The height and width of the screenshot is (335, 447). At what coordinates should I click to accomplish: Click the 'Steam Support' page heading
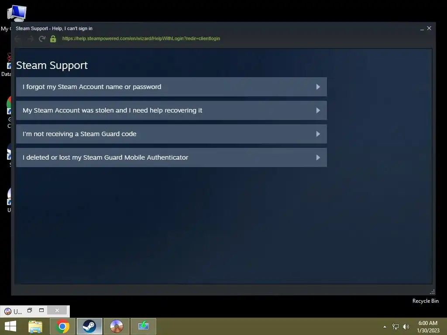[52, 65]
